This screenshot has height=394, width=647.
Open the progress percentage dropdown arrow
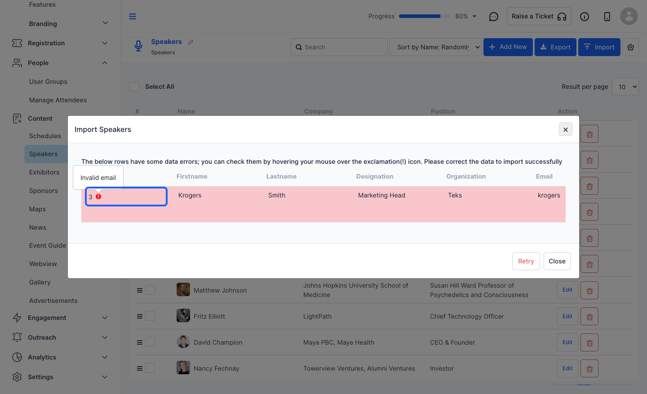click(474, 17)
